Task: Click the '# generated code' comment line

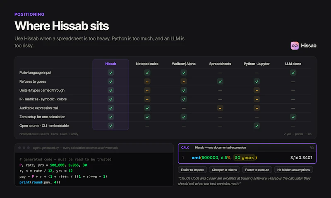Action: tap(65, 160)
